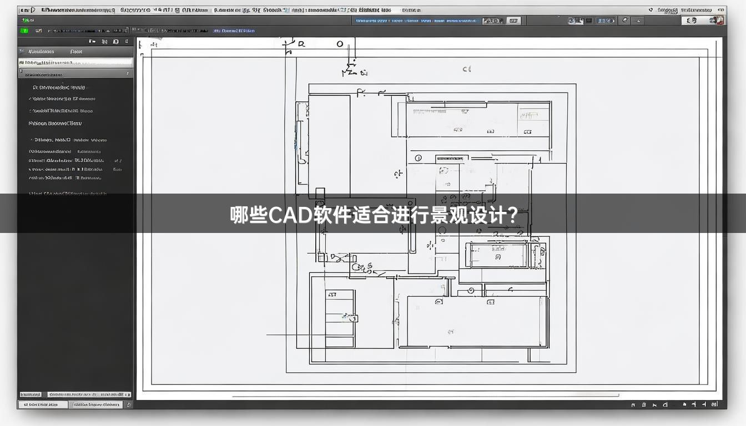This screenshot has height=426, width=746.
Task: Click the small icon beside the left panel's bottom tabs
Action: [129, 404]
